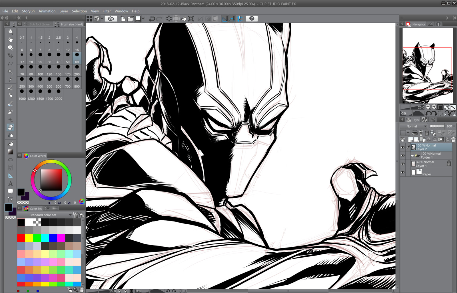Open the Navigator panel menu icon

tap(402, 24)
